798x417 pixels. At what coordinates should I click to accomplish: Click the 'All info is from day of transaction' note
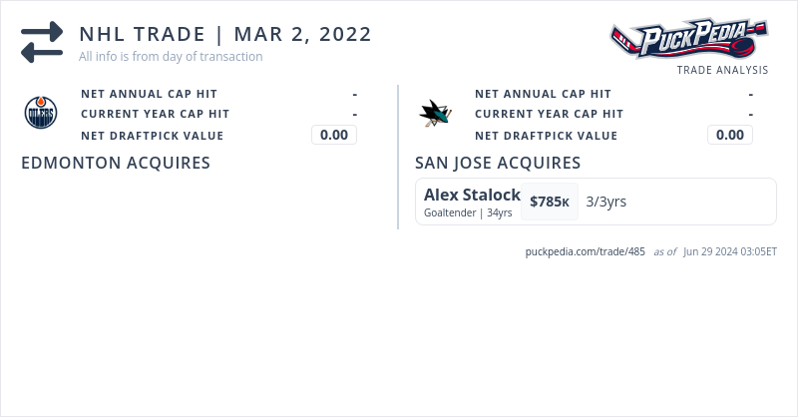[x=171, y=57]
